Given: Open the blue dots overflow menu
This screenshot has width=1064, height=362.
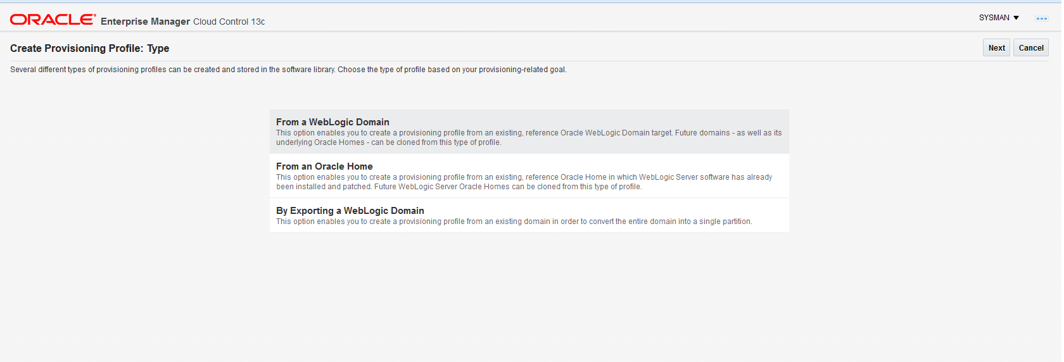Looking at the screenshot, I should tap(1042, 18).
